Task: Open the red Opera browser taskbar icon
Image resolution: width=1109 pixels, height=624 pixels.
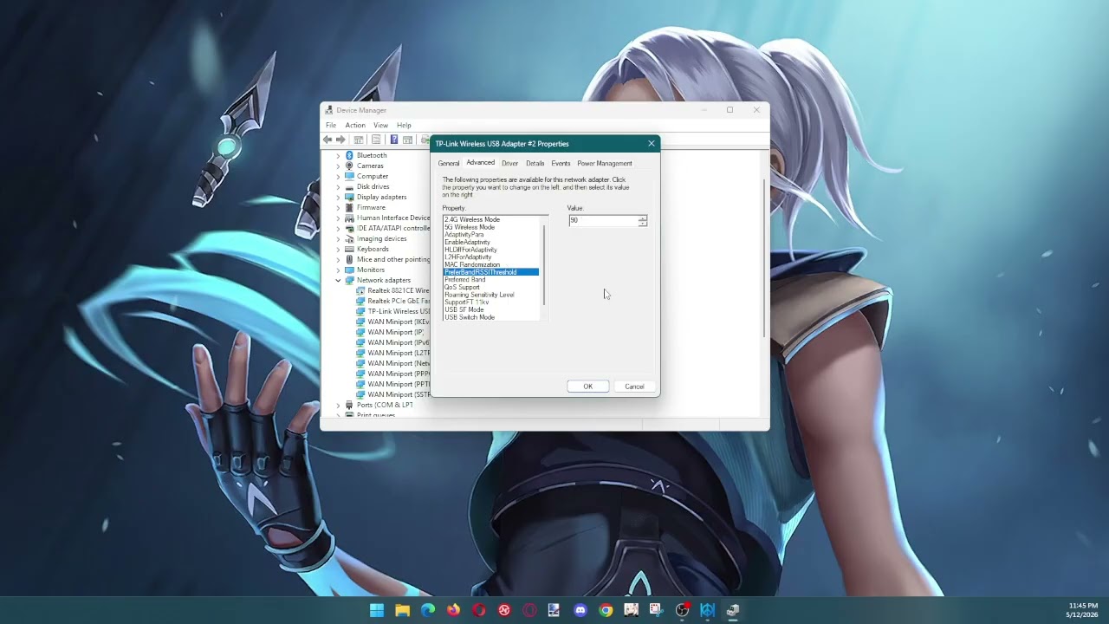Action: click(x=479, y=610)
